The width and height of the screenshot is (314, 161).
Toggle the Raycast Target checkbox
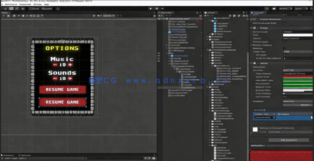coord(284,42)
